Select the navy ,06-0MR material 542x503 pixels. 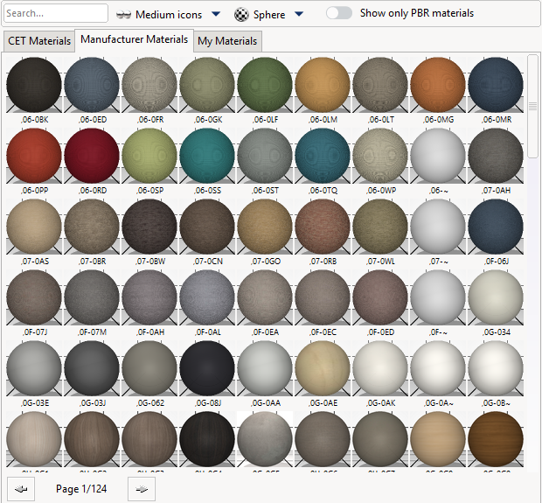496,85
